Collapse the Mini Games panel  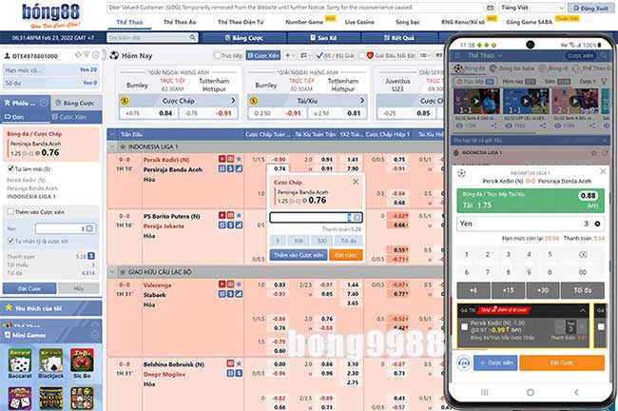tap(95, 335)
